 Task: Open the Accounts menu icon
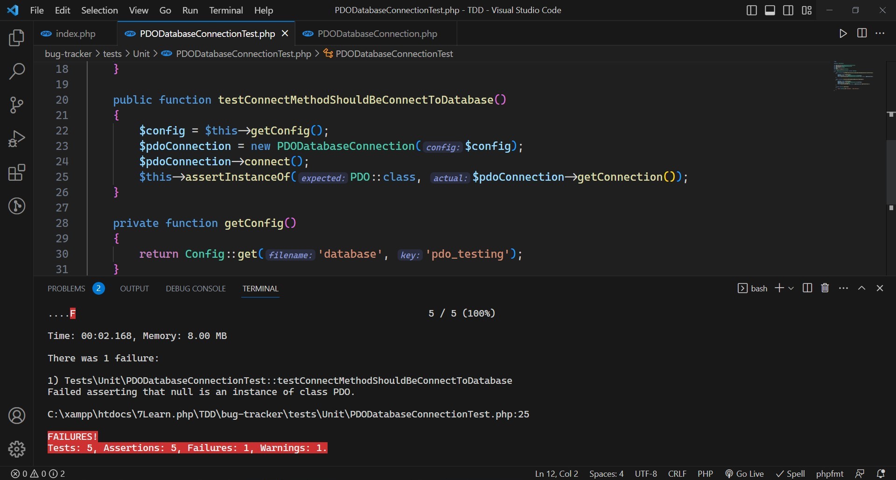17,416
